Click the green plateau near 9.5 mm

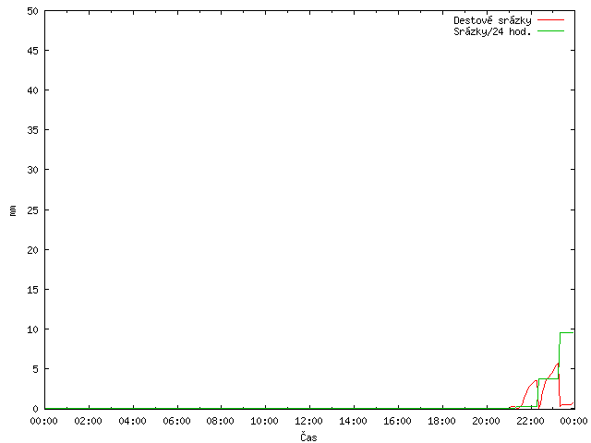click(x=567, y=332)
